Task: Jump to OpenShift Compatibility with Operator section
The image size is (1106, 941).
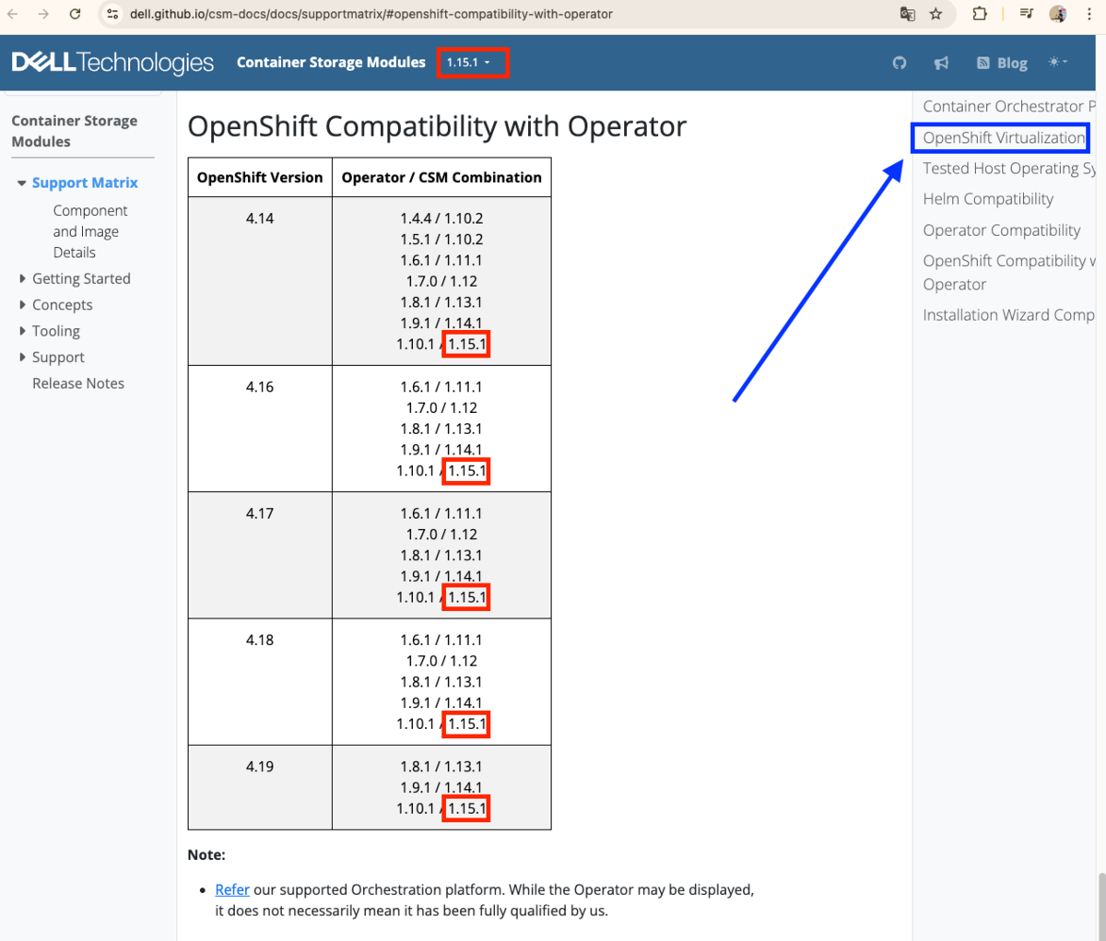Action: [1009, 273]
